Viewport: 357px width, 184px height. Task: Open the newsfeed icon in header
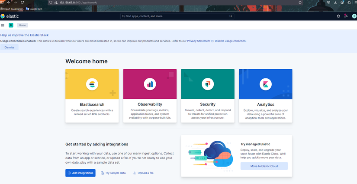coord(346,16)
